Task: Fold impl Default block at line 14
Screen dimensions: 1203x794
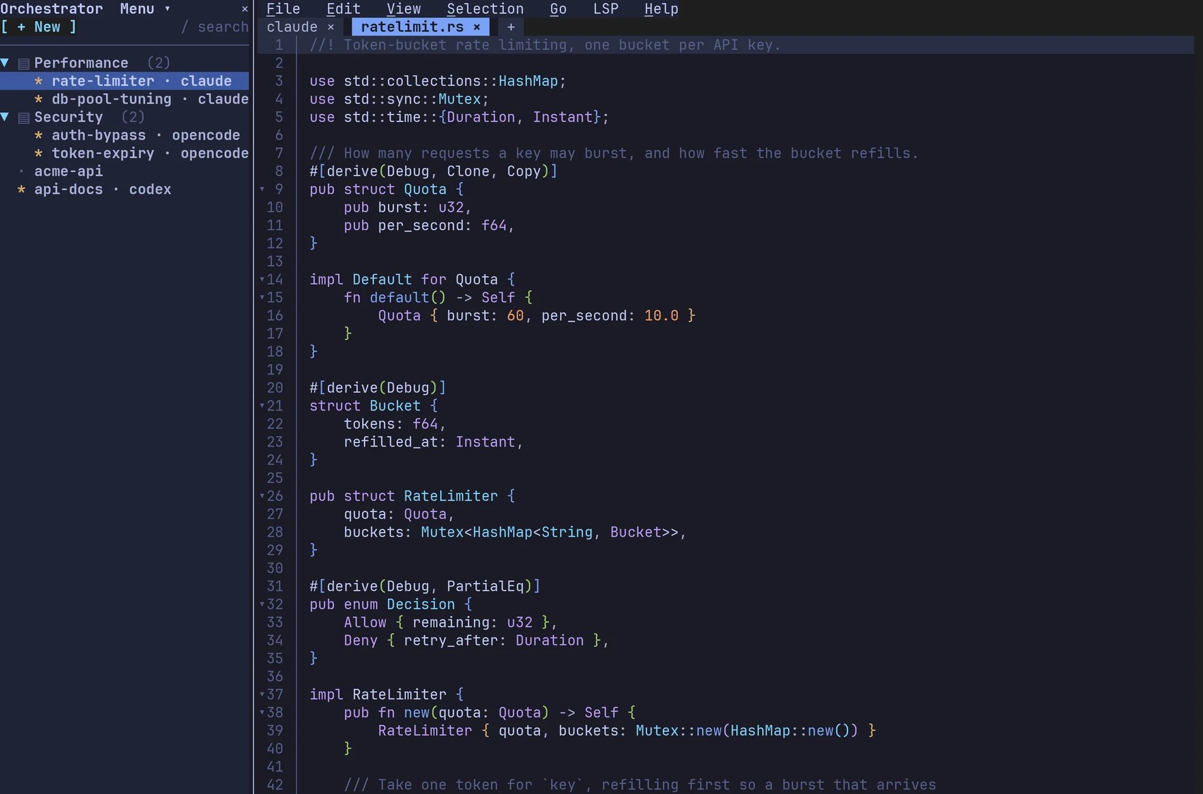Action: pyautogui.click(x=262, y=279)
